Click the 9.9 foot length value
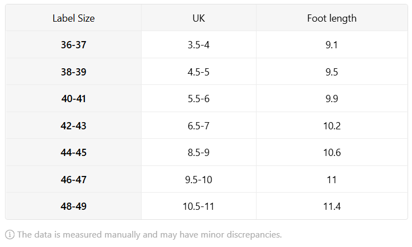412x247 pixels. (332, 99)
